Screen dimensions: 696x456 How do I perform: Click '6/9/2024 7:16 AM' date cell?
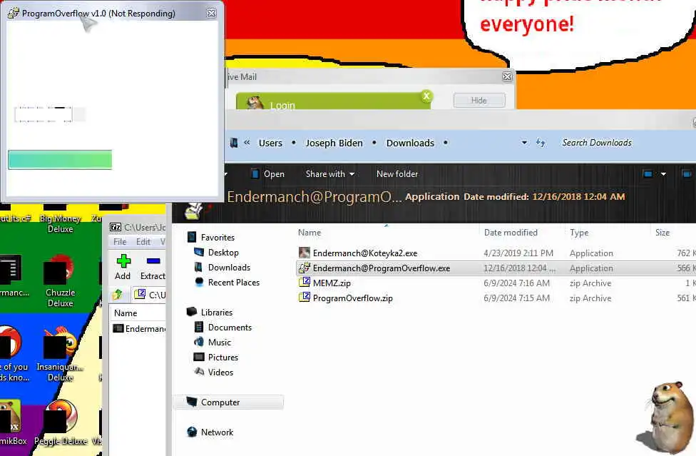517,283
